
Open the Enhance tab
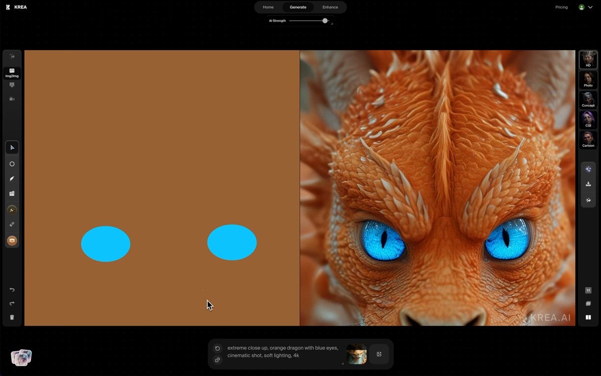tap(330, 7)
